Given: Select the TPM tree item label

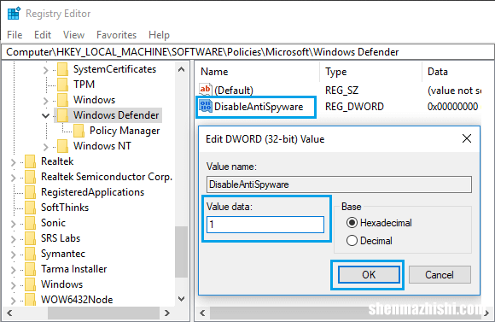Looking at the screenshot, I should [84, 85].
